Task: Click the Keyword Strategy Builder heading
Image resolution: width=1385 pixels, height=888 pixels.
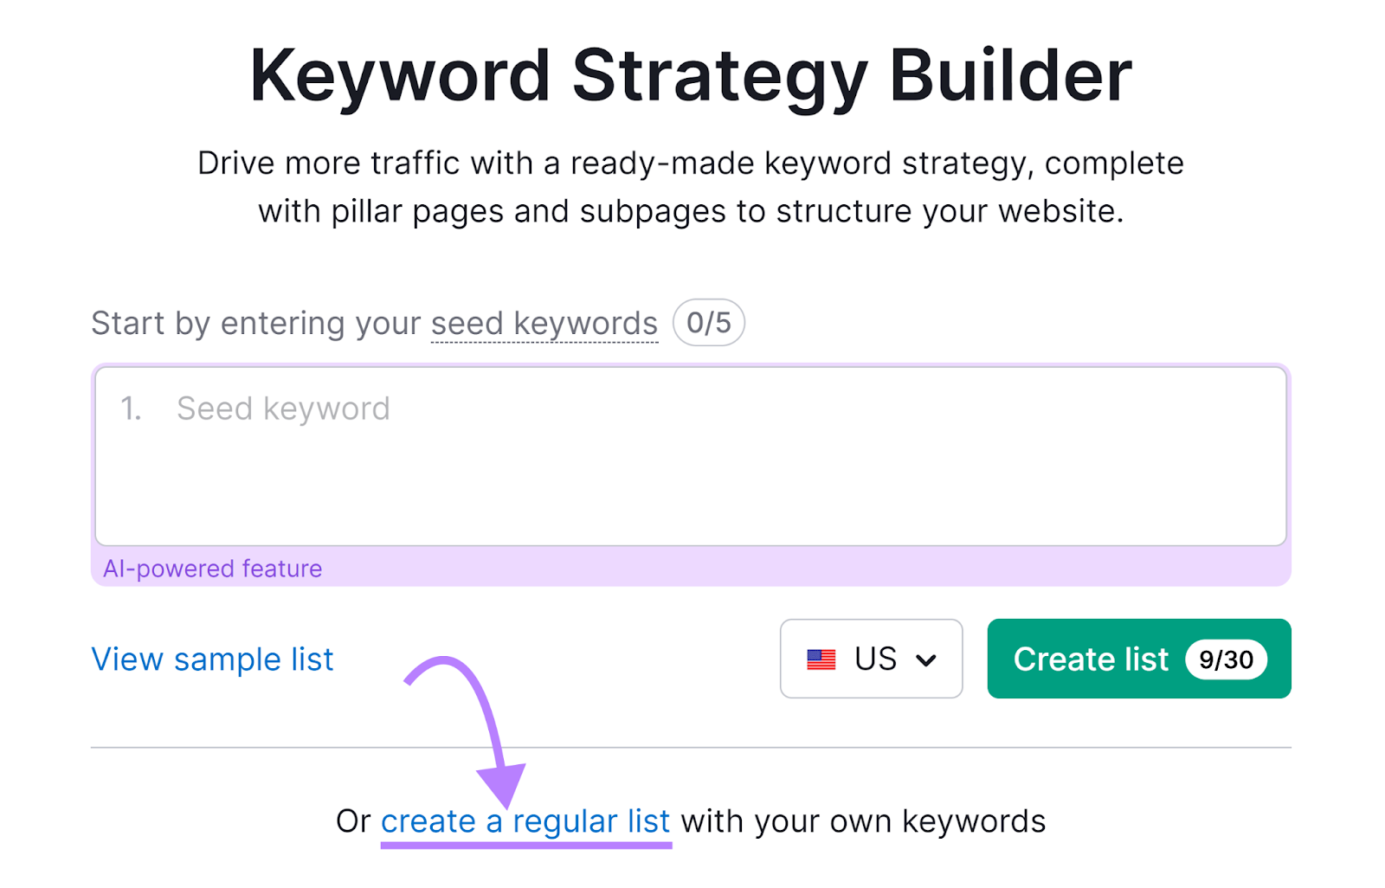Action: click(692, 76)
